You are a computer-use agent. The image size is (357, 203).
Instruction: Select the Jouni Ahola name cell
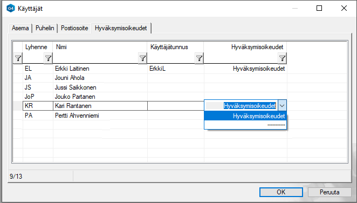click(x=100, y=78)
